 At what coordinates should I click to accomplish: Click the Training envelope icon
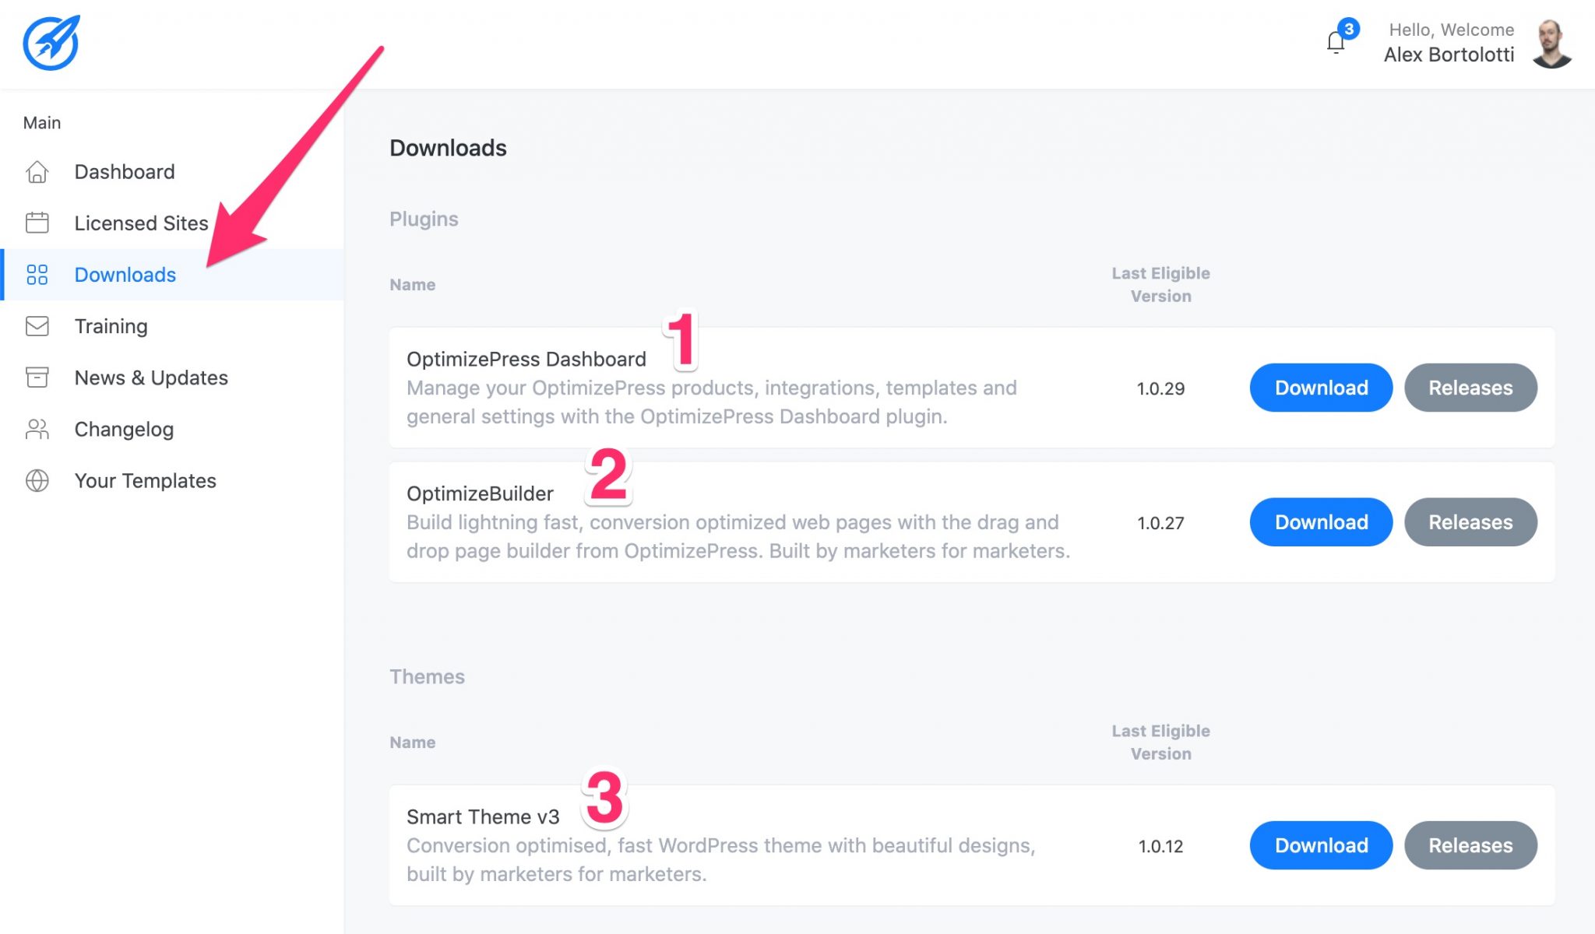[37, 326]
